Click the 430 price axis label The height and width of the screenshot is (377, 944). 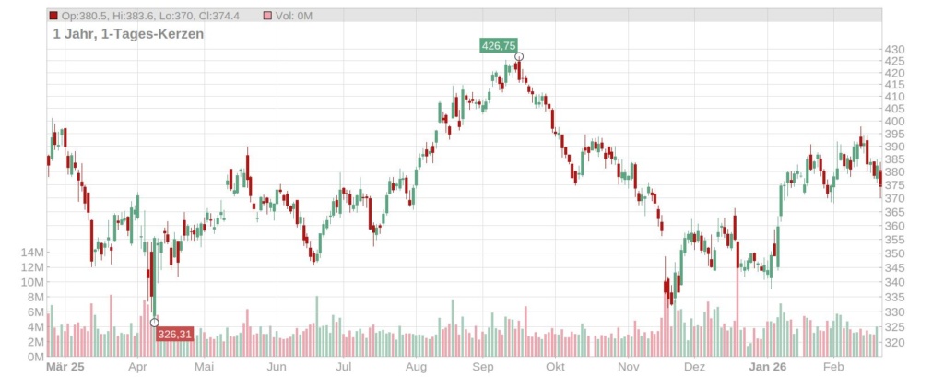[892, 49]
